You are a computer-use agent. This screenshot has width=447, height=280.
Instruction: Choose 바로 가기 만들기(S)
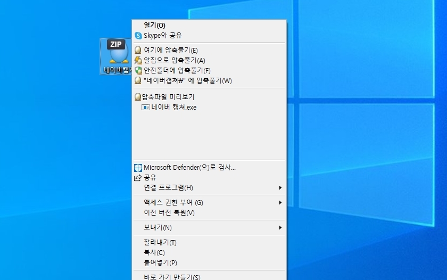pos(209,277)
